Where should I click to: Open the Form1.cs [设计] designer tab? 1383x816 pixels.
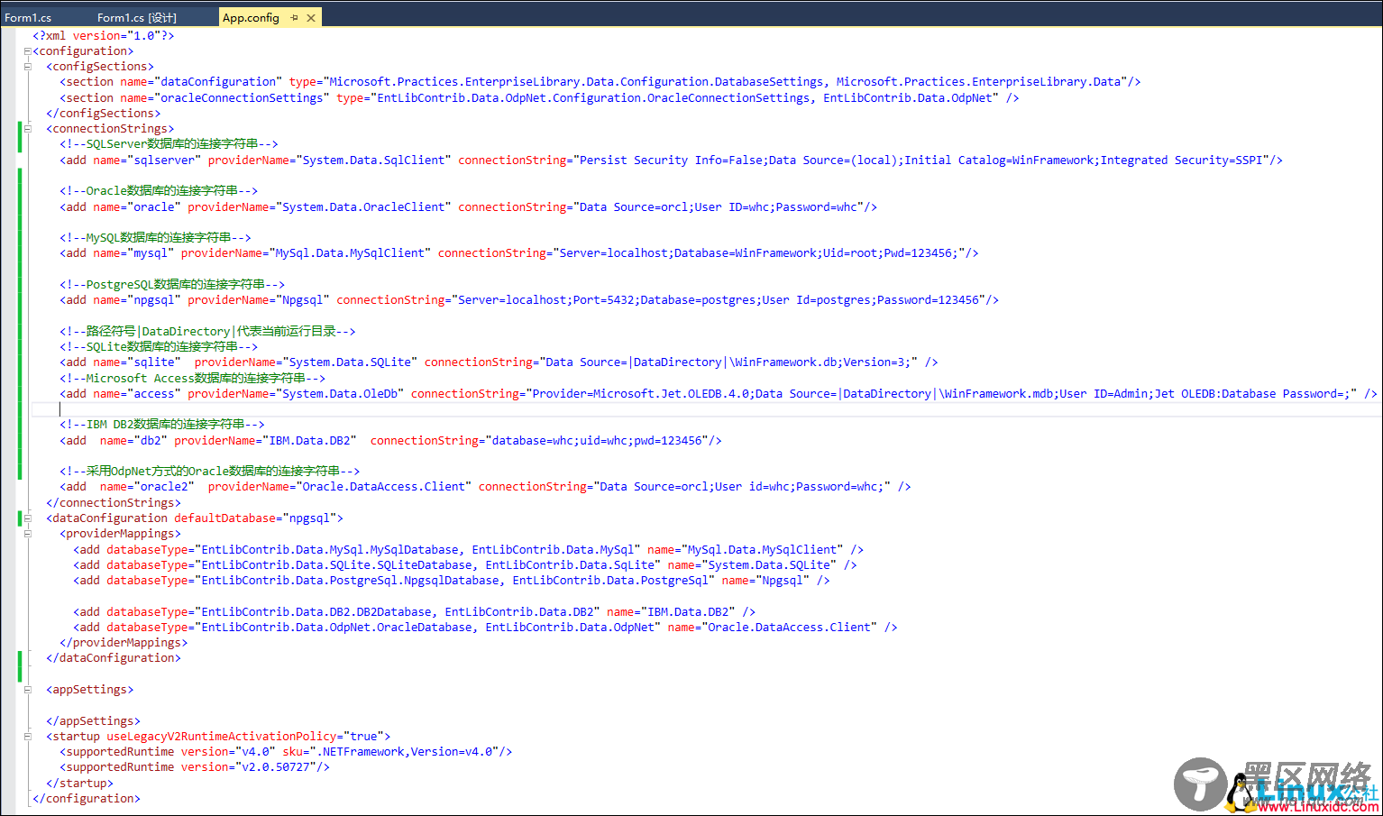(x=137, y=18)
